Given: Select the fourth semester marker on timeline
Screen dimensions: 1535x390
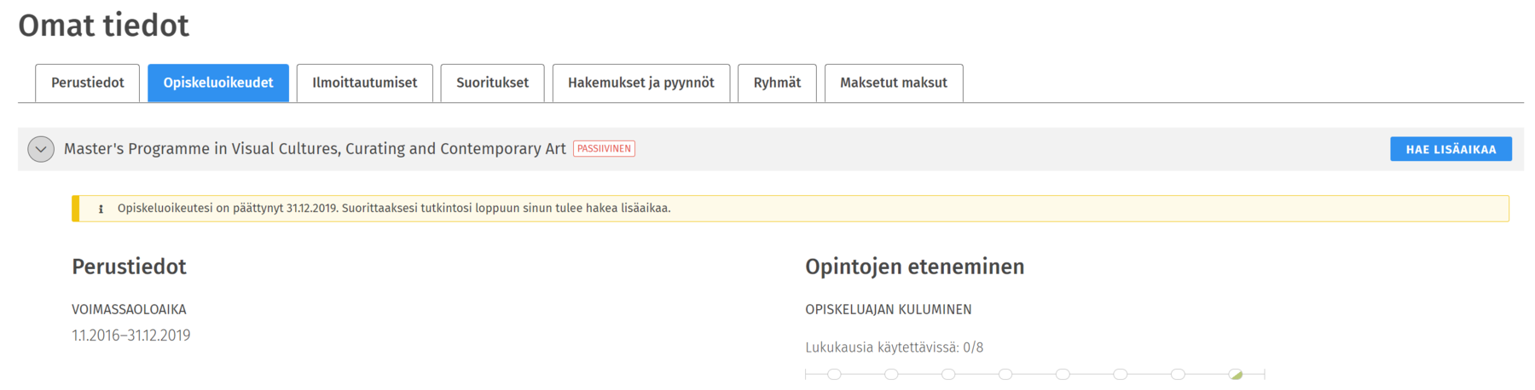Looking at the screenshot, I should pos(1005,374).
